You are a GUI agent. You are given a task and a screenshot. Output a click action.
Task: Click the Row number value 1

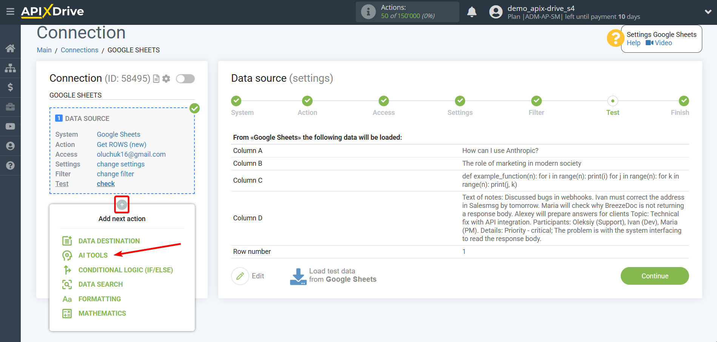(x=464, y=252)
